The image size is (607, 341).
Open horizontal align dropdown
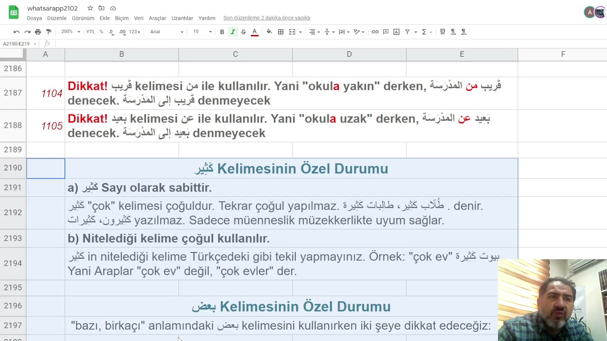[x=314, y=32]
